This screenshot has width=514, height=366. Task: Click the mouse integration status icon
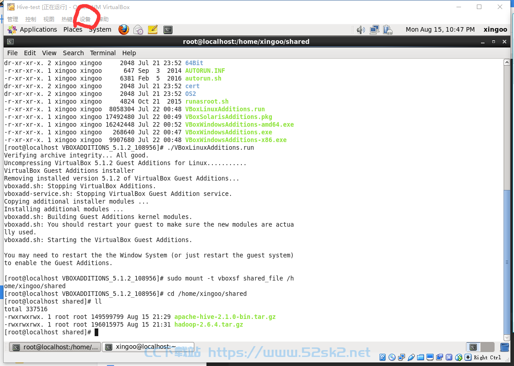(x=459, y=357)
